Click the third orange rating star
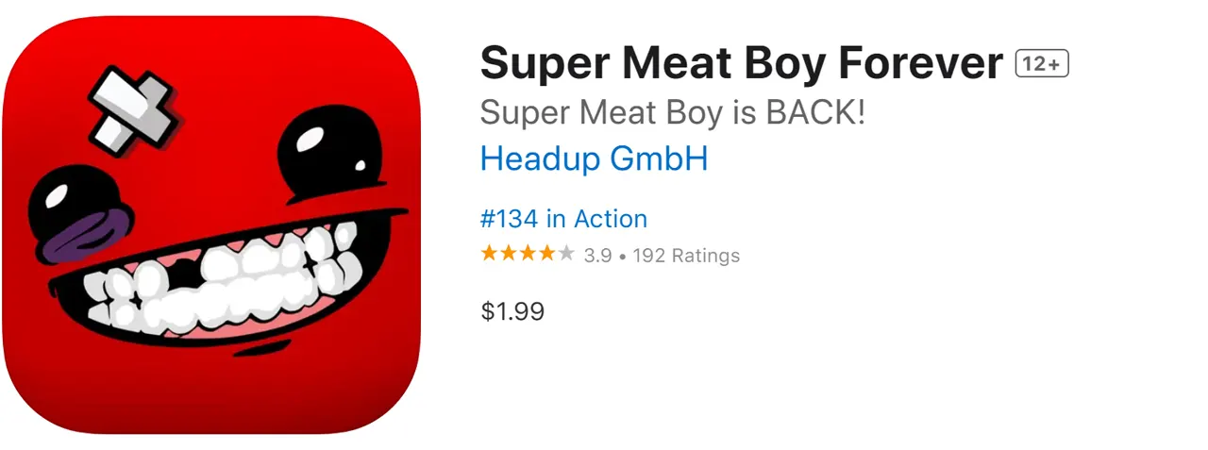The width and height of the screenshot is (1208, 450). (x=528, y=254)
